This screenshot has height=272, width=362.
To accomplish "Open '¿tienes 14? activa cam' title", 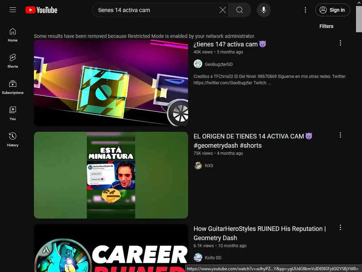I will (x=230, y=44).
